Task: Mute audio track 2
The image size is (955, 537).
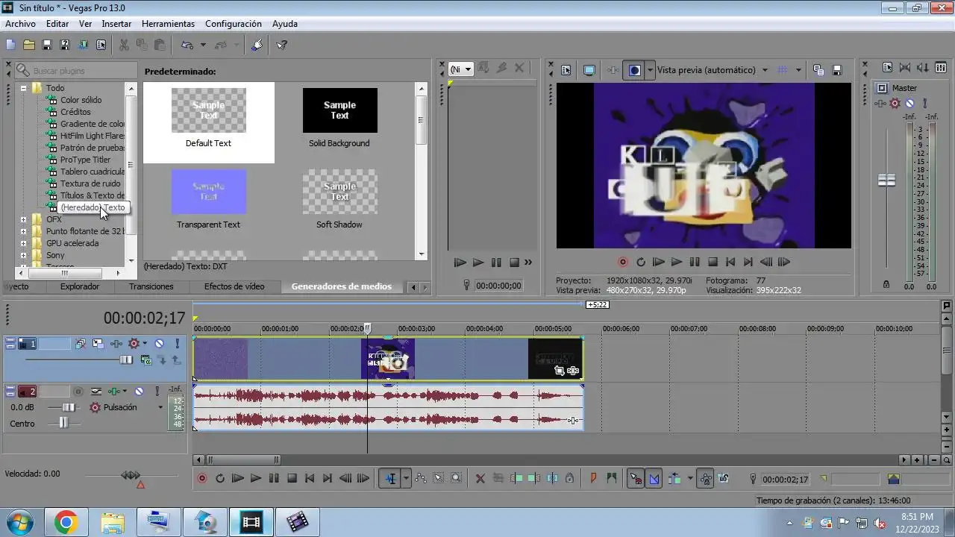Action: click(x=139, y=391)
